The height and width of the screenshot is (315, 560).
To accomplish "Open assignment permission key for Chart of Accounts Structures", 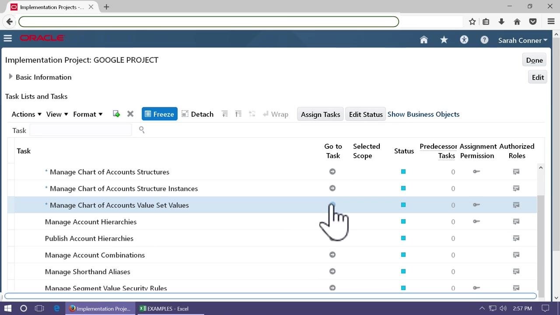I will (x=476, y=171).
